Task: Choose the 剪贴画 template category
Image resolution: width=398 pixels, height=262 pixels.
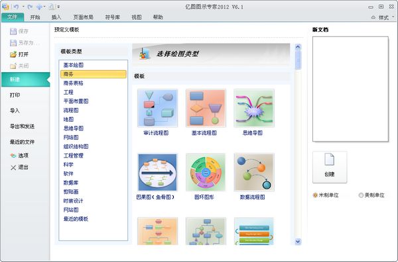Action: click(x=71, y=192)
